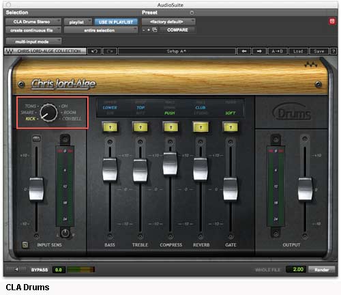Image resolution: width=341 pixels, height=295 pixels.
Task: Toggle the yellow Bass mode button
Action: tap(110, 127)
